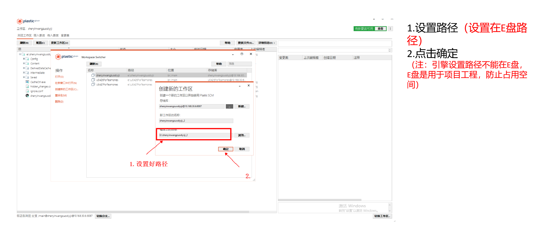Click the Content folder icon
539x242 pixels.
27,63
